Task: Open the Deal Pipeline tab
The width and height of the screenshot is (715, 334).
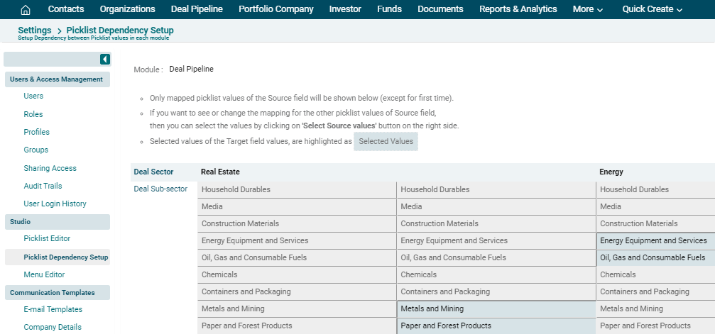Action: pyautogui.click(x=197, y=9)
